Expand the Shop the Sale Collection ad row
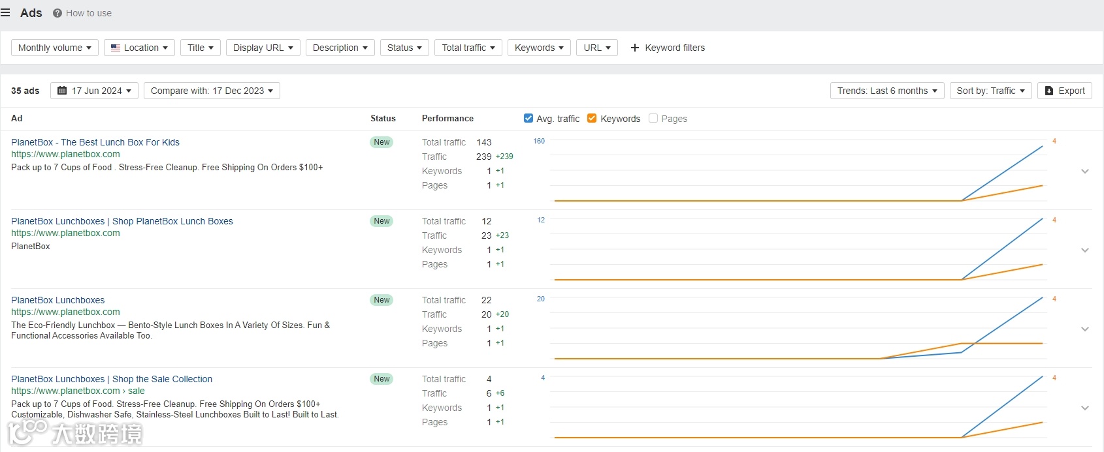1104x452 pixels. coord(1085,408)
